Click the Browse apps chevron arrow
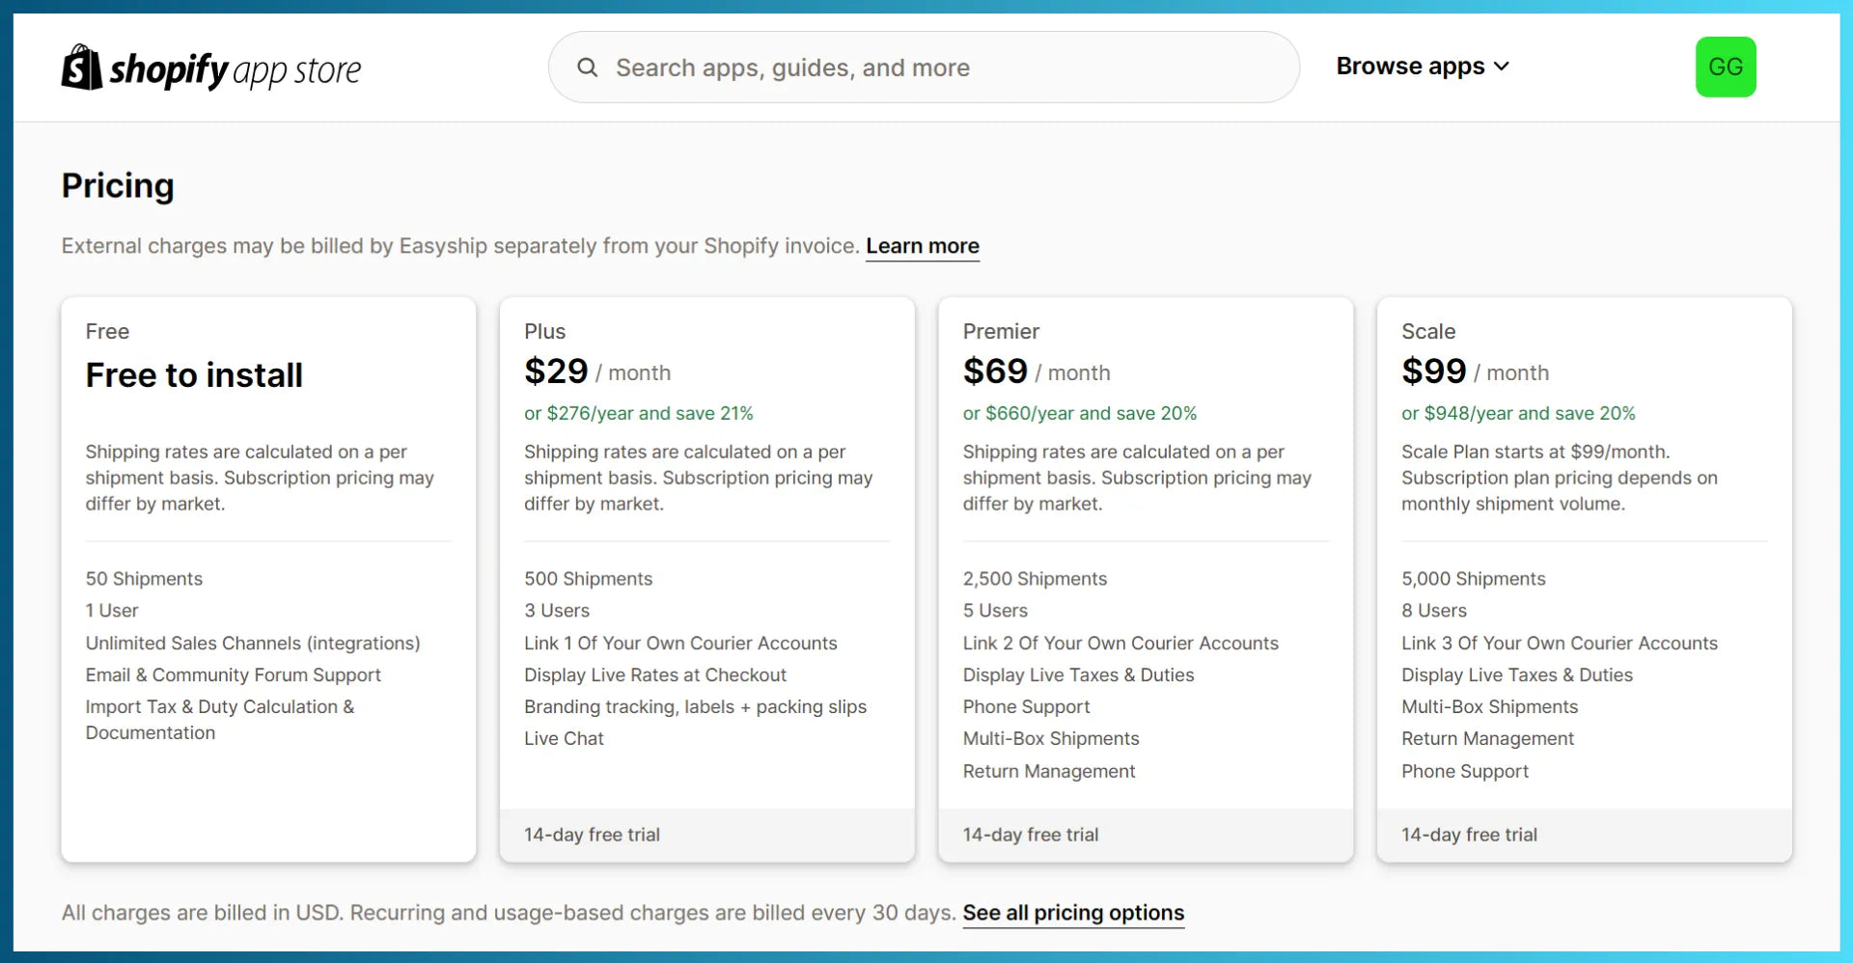This screenshot has height=963, width=1853. pyautogui.click(x=1501, y=67)
